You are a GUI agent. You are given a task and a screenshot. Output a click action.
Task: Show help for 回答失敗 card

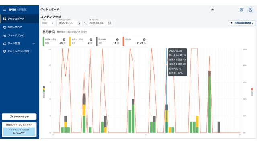(x=117, y=40)
